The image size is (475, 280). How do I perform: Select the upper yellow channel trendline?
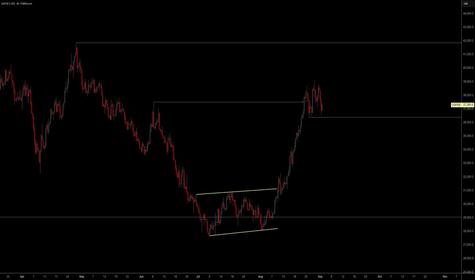click(x=236, y=191)
